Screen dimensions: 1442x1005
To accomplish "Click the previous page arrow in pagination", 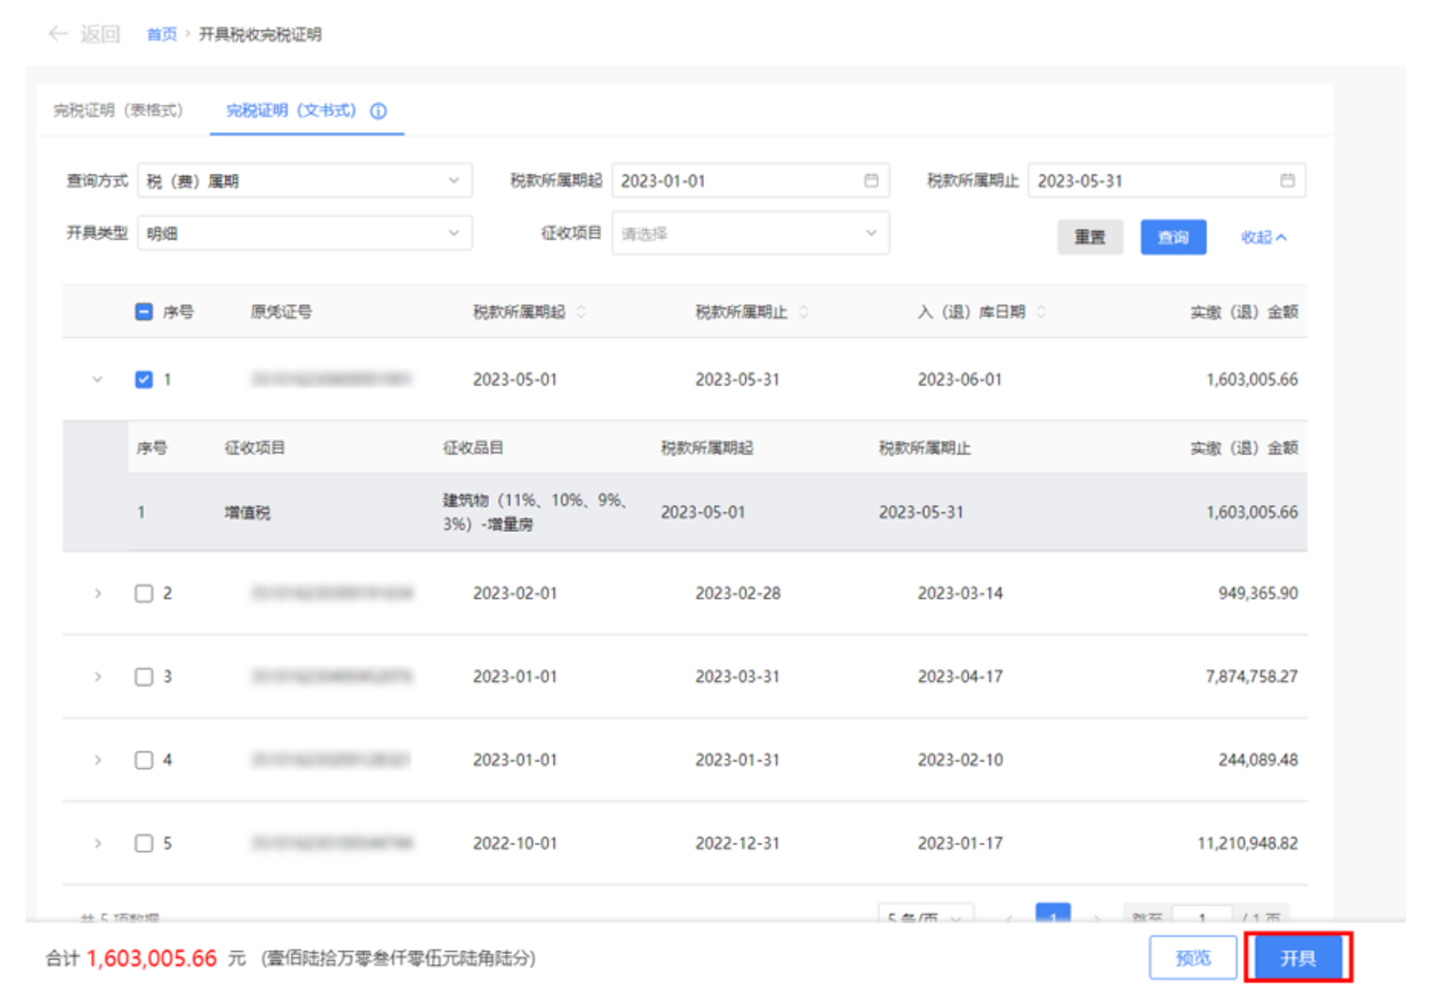I will click(x=1010, y=916).
